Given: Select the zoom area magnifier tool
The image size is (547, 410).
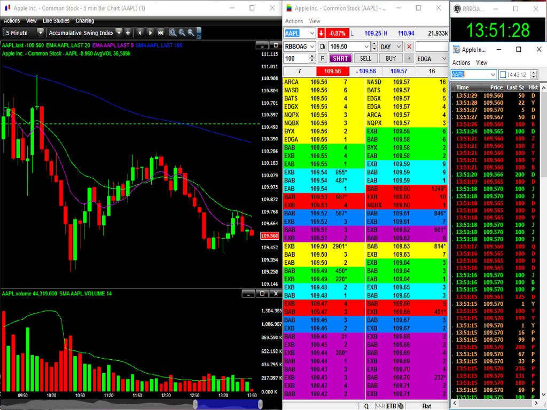Looking at the screenshot, I should coord(173,33).
